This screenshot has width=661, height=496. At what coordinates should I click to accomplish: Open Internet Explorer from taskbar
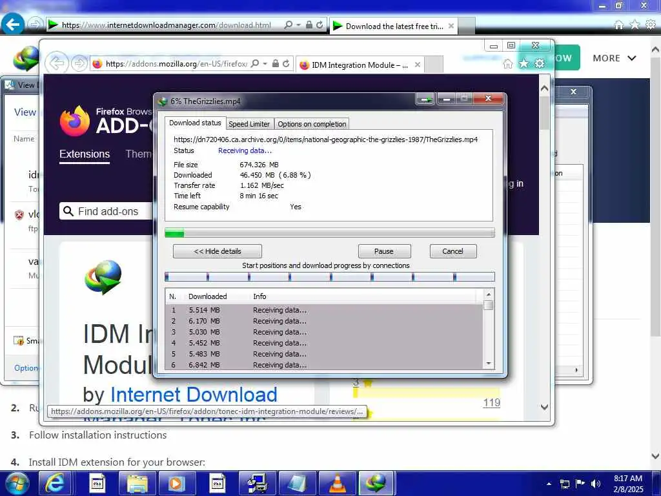pyautogui.click(x=56, y=483)
